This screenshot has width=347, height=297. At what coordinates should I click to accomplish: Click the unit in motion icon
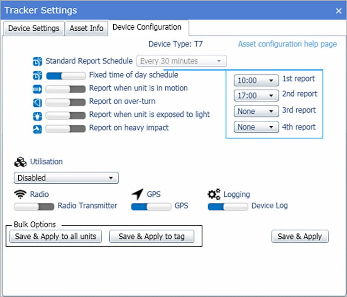click(x=37, y=89)
